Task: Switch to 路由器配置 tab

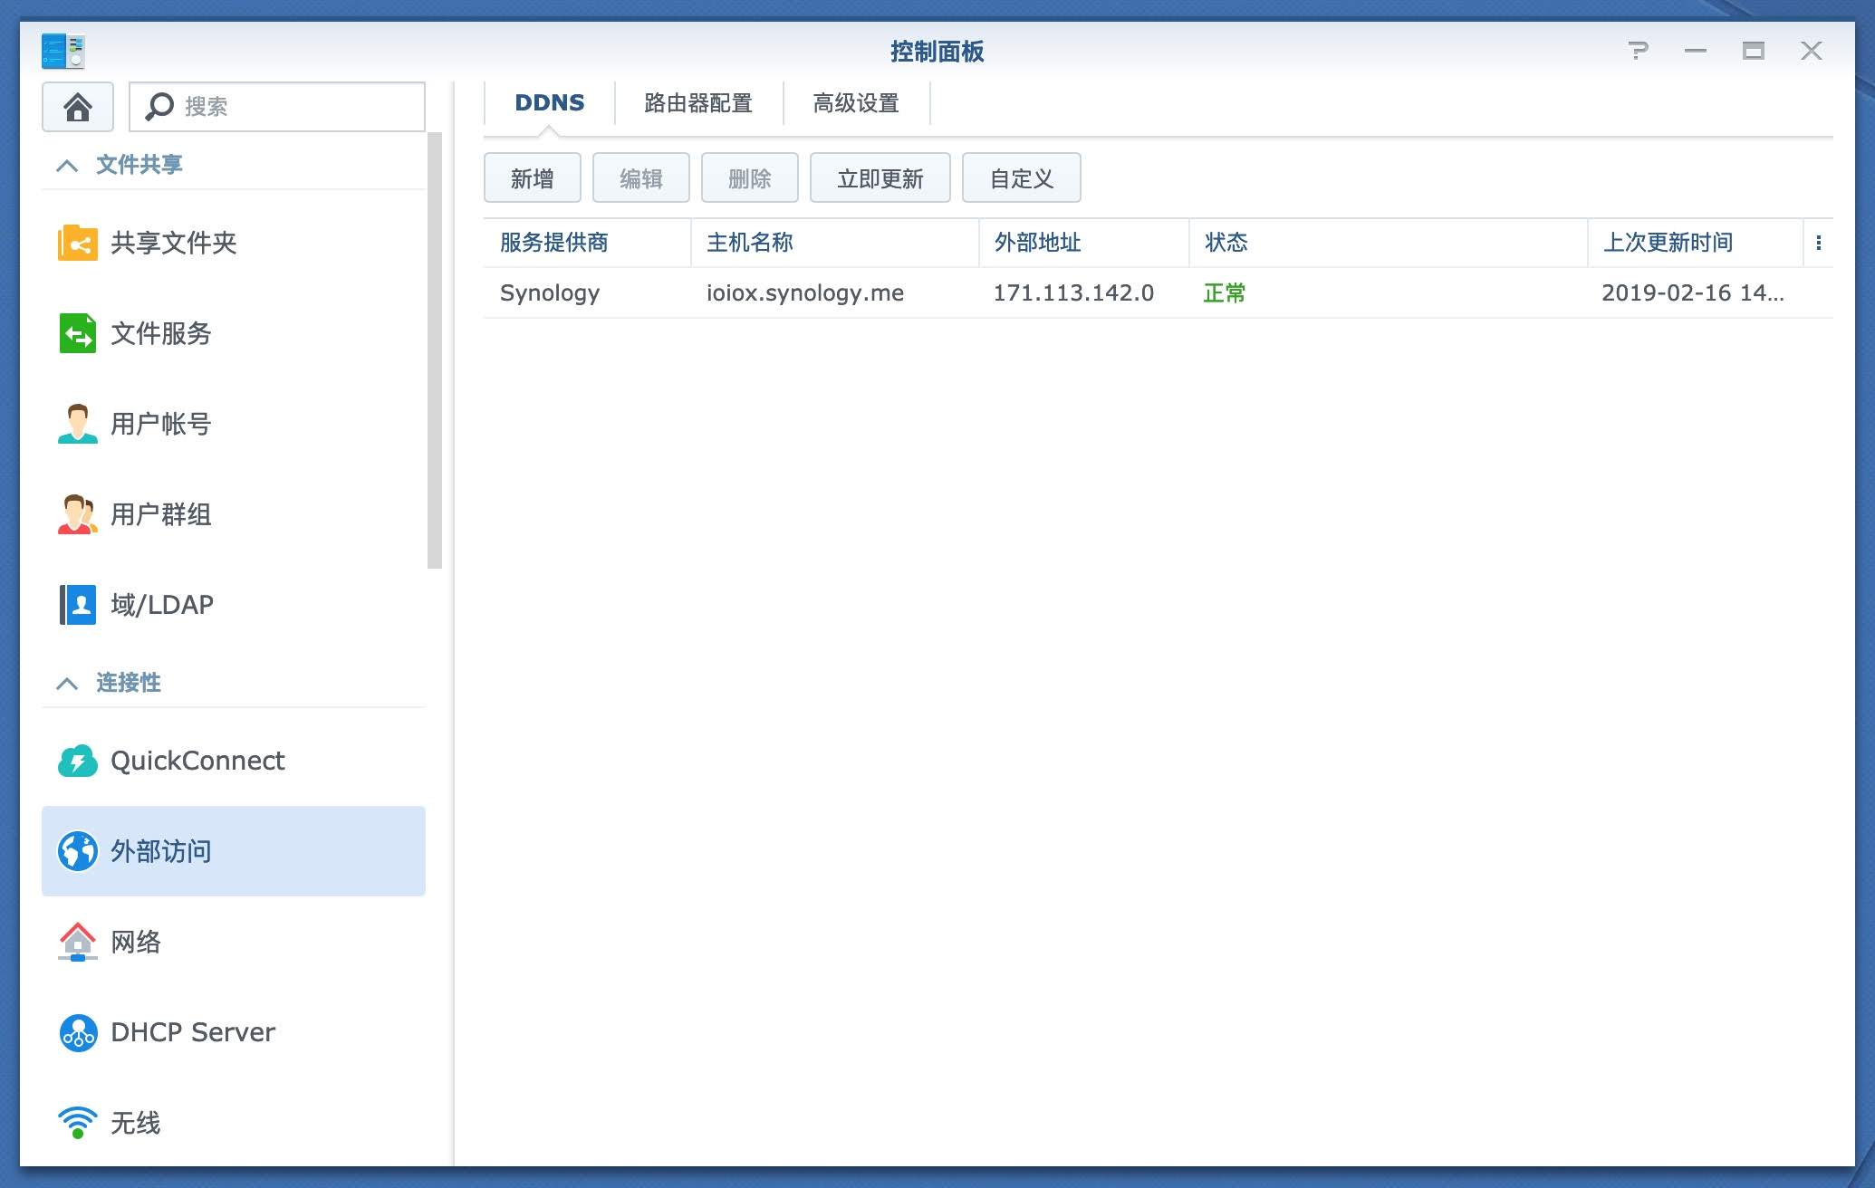Action: point(697,103)
